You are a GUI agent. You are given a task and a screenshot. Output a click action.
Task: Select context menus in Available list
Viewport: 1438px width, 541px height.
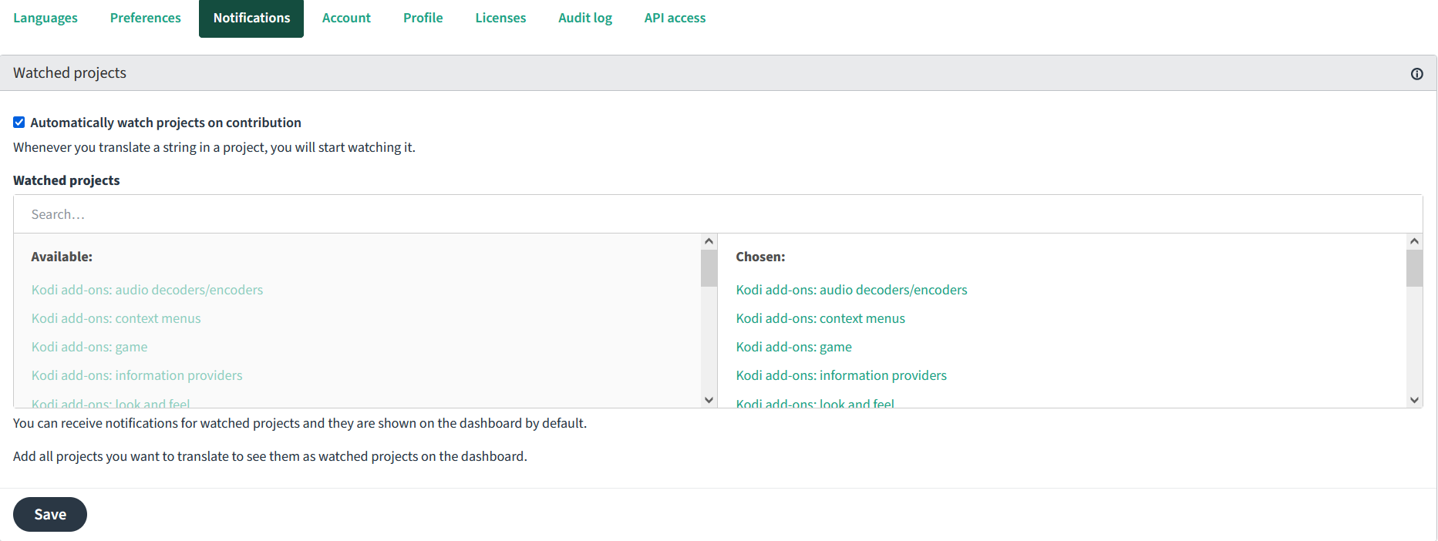[x=116, y=318]
